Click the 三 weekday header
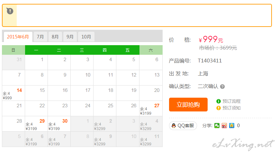The image size is (278, 155). pyautogui.click(x=82, y=50)
